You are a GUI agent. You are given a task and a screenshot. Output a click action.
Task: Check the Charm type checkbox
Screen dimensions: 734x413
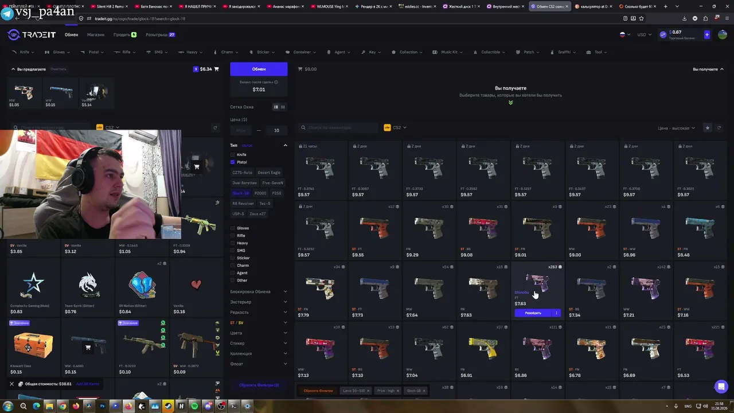[x=233, y=266]
